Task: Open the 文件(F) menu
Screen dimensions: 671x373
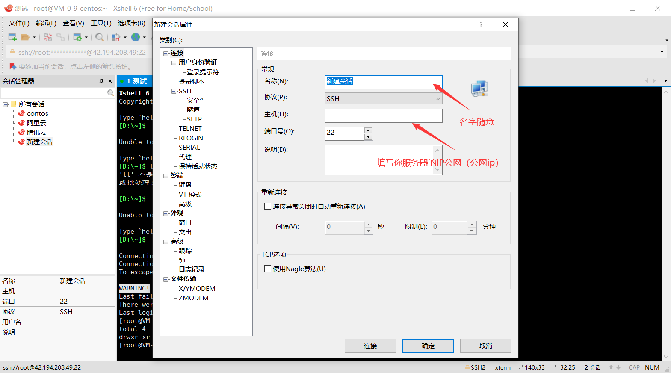Action: click(19, 23)
